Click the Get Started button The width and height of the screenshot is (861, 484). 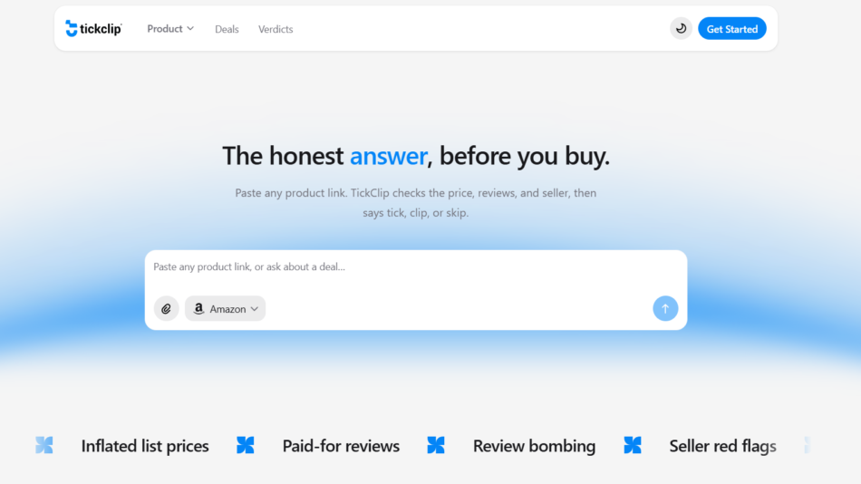click(x=732, y=29)
